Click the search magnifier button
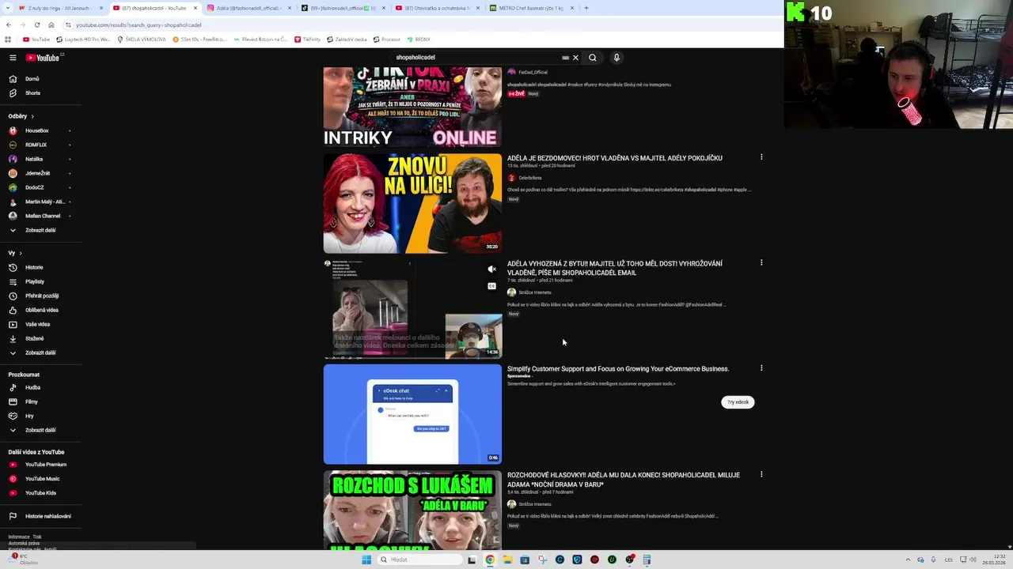The image size is (1013, 569). (x=592, y=58)
